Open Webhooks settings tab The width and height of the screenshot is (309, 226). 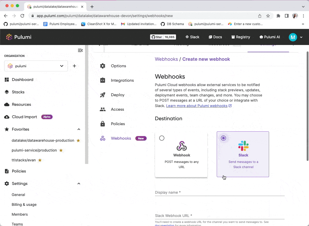(x=121, y=138)
